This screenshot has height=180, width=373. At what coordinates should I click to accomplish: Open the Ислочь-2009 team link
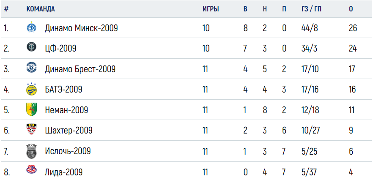tap(68, 151)
